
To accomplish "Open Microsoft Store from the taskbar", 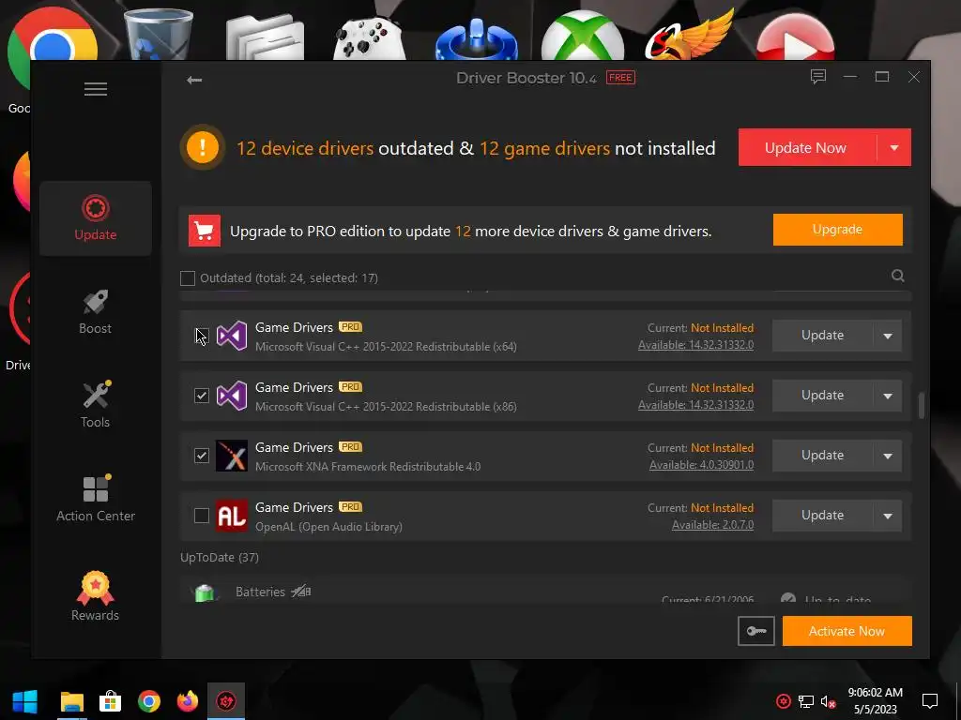I will (x=111, y=701).
